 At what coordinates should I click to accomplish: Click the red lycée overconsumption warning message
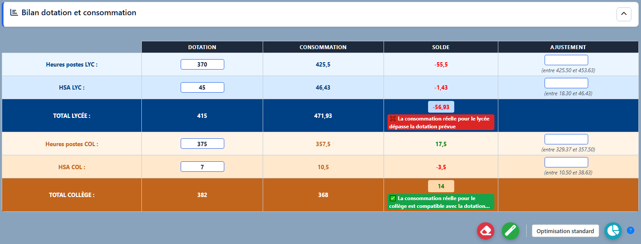pyautogui.click(x=441, y=122)
